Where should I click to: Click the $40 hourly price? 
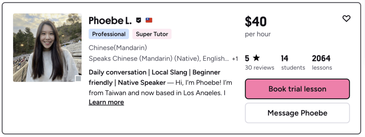[256, 22]
